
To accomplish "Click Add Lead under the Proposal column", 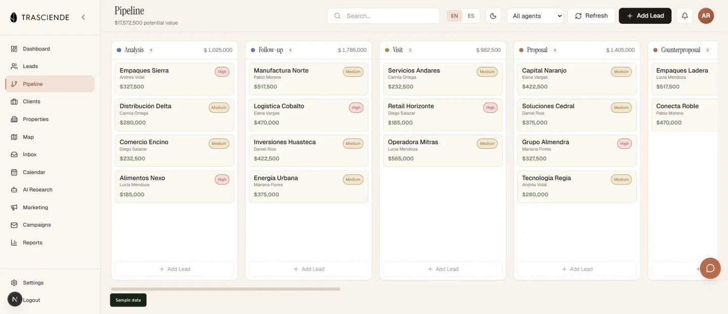I will pos(577,269).
